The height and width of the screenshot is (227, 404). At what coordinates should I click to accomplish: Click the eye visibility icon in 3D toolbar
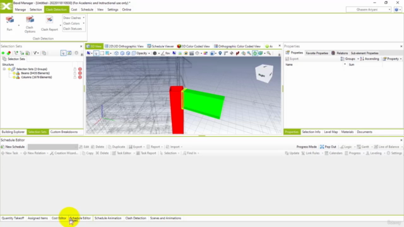pos(186,53)
